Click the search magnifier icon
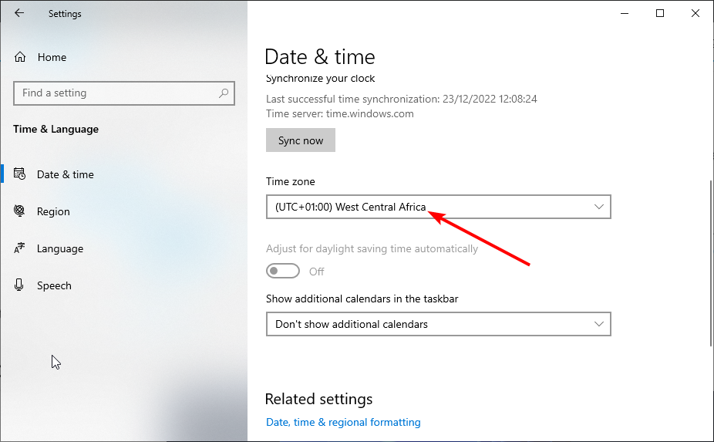The image size is (714, 442). [224, 93]
